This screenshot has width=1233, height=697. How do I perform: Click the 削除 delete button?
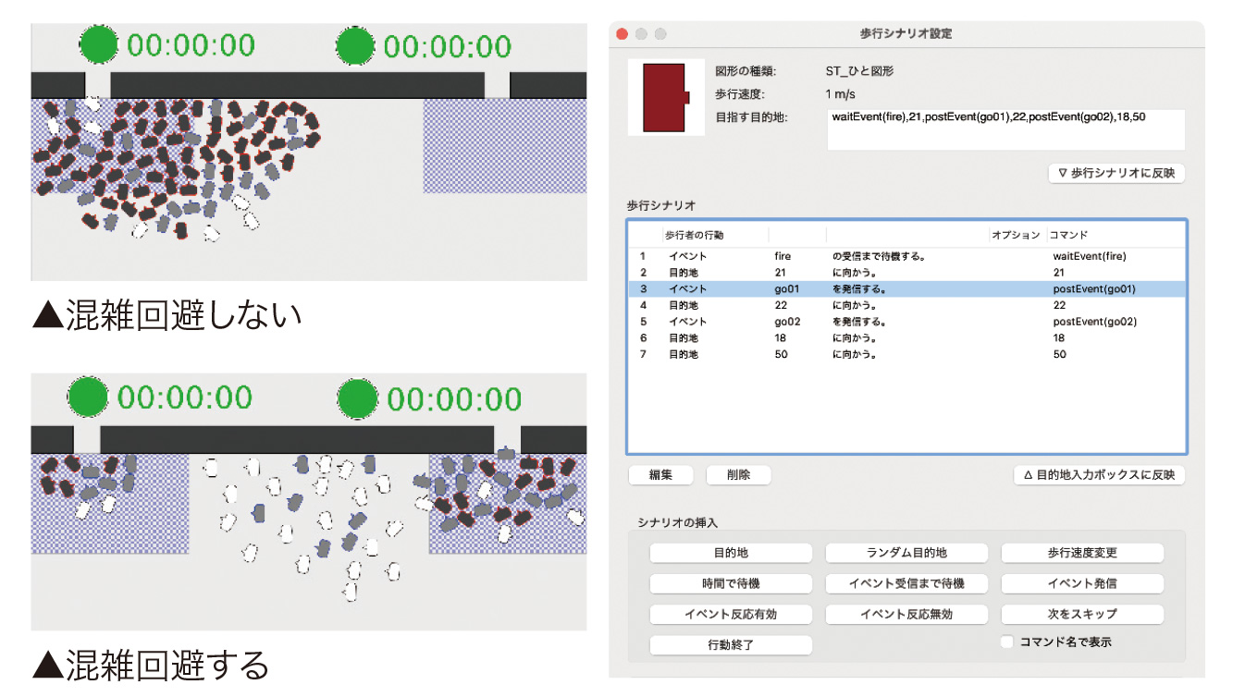pyautogui.click(x=738, y=475)
